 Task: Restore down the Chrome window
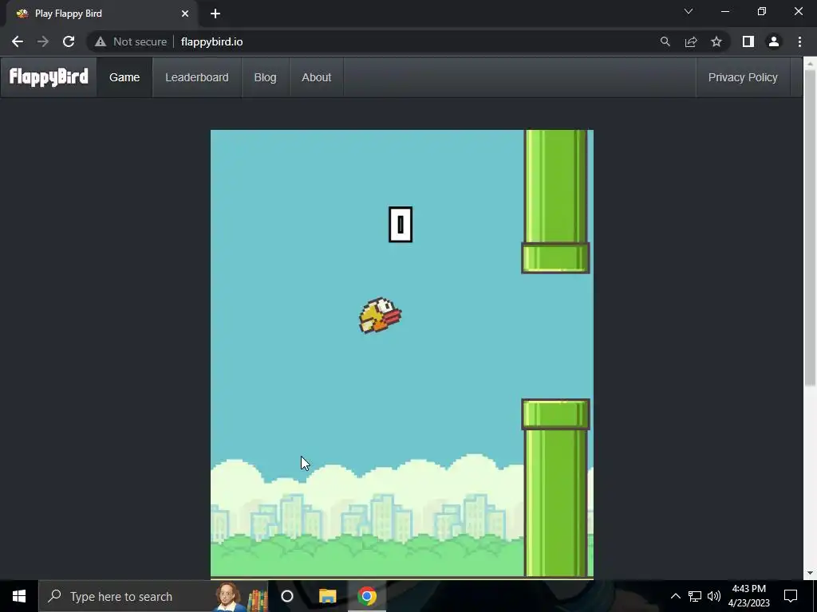click(762, 11)
